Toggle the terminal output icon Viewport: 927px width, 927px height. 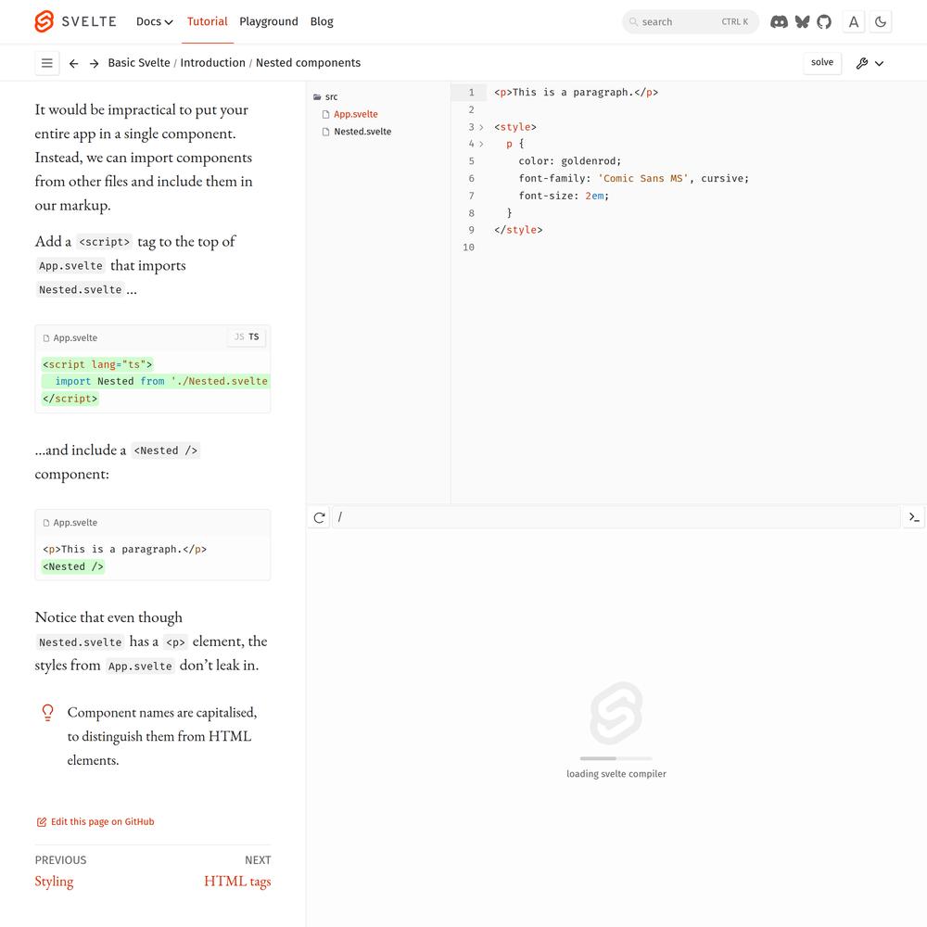914,518
